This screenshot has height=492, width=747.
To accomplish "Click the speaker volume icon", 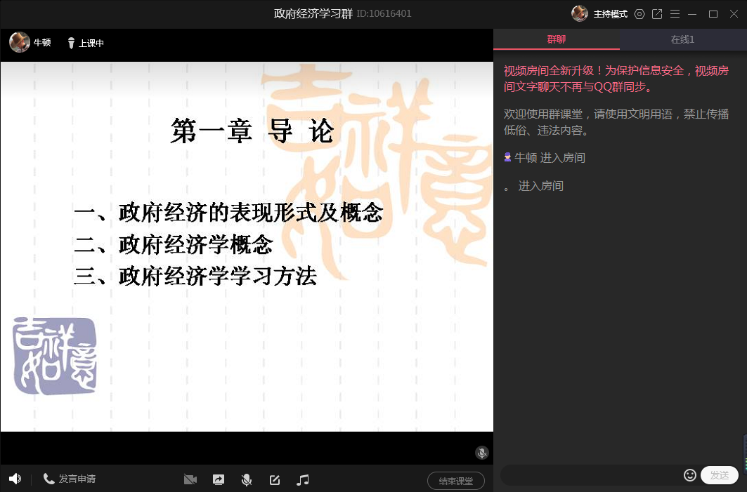I will point(15,479).
